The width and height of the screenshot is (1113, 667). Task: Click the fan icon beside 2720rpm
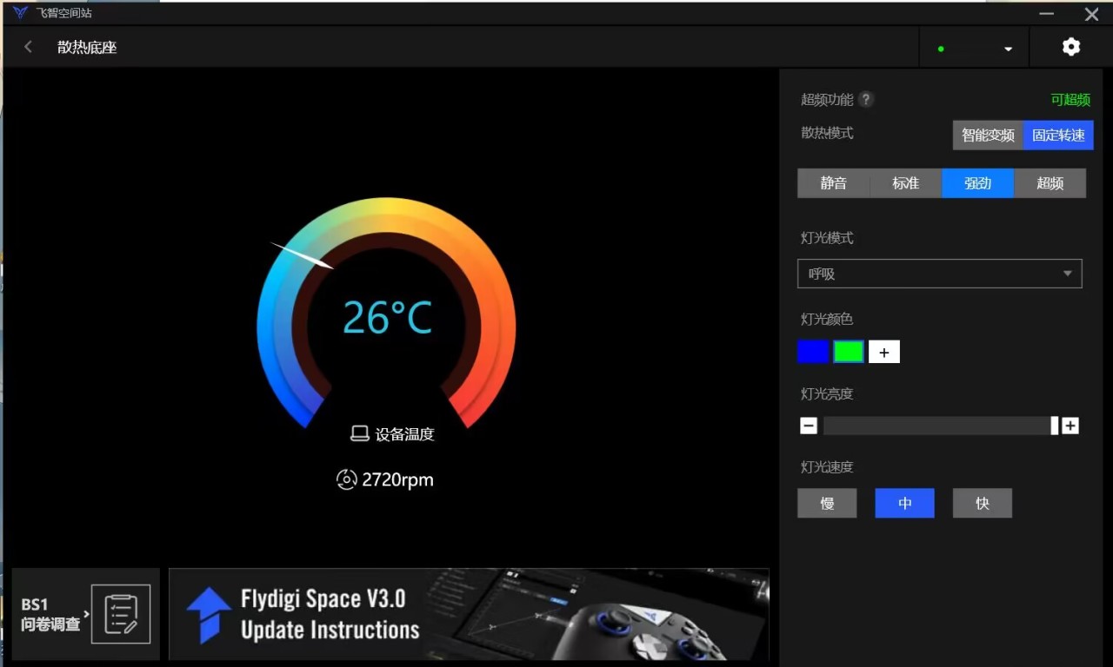click(346, 479)
